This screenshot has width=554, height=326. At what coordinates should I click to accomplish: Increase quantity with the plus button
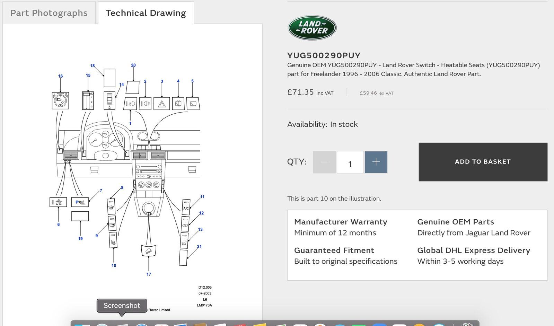tap(376, 162)
